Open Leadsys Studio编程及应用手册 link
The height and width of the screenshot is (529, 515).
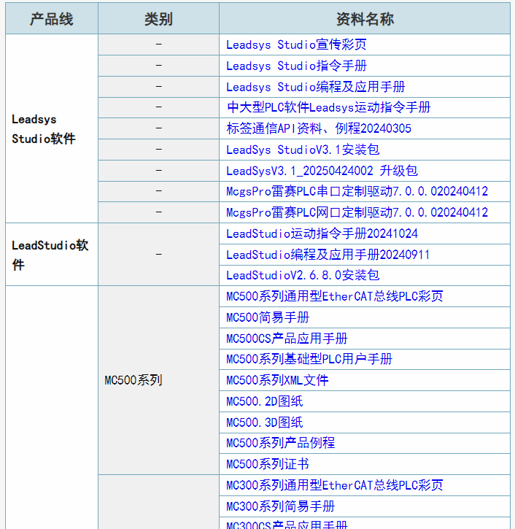click(315, 87)
